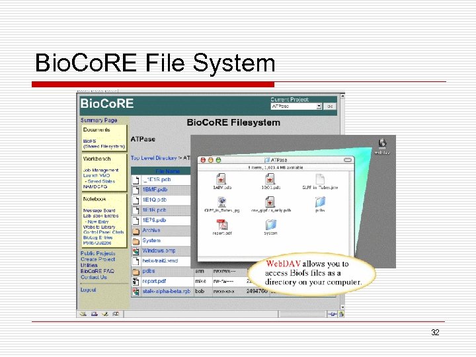Open BioLog Entries link

97,238
